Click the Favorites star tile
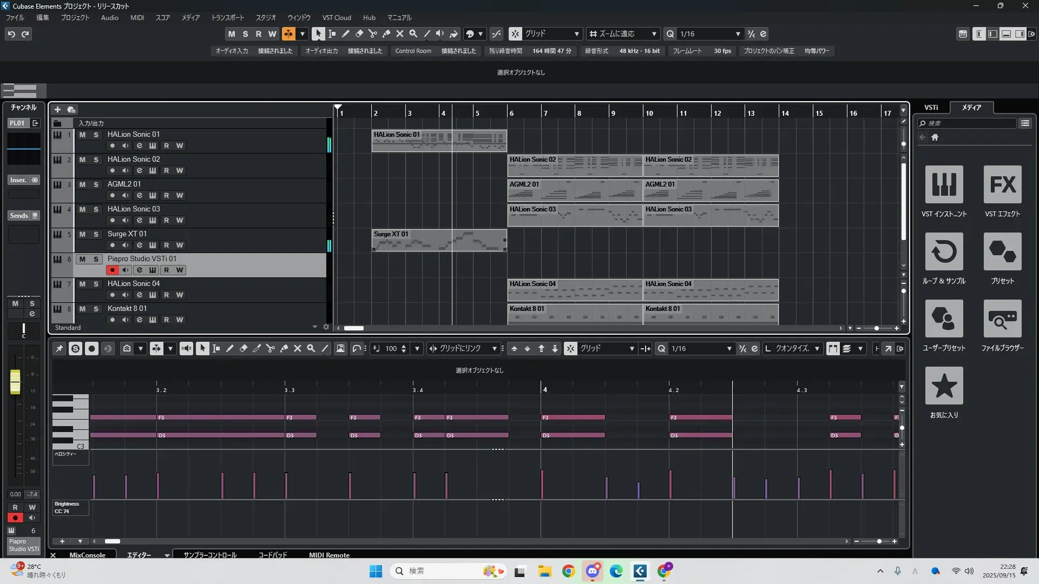Image resolution: width=1039 pixels, height=584 pixels. [x=944, y=386]
